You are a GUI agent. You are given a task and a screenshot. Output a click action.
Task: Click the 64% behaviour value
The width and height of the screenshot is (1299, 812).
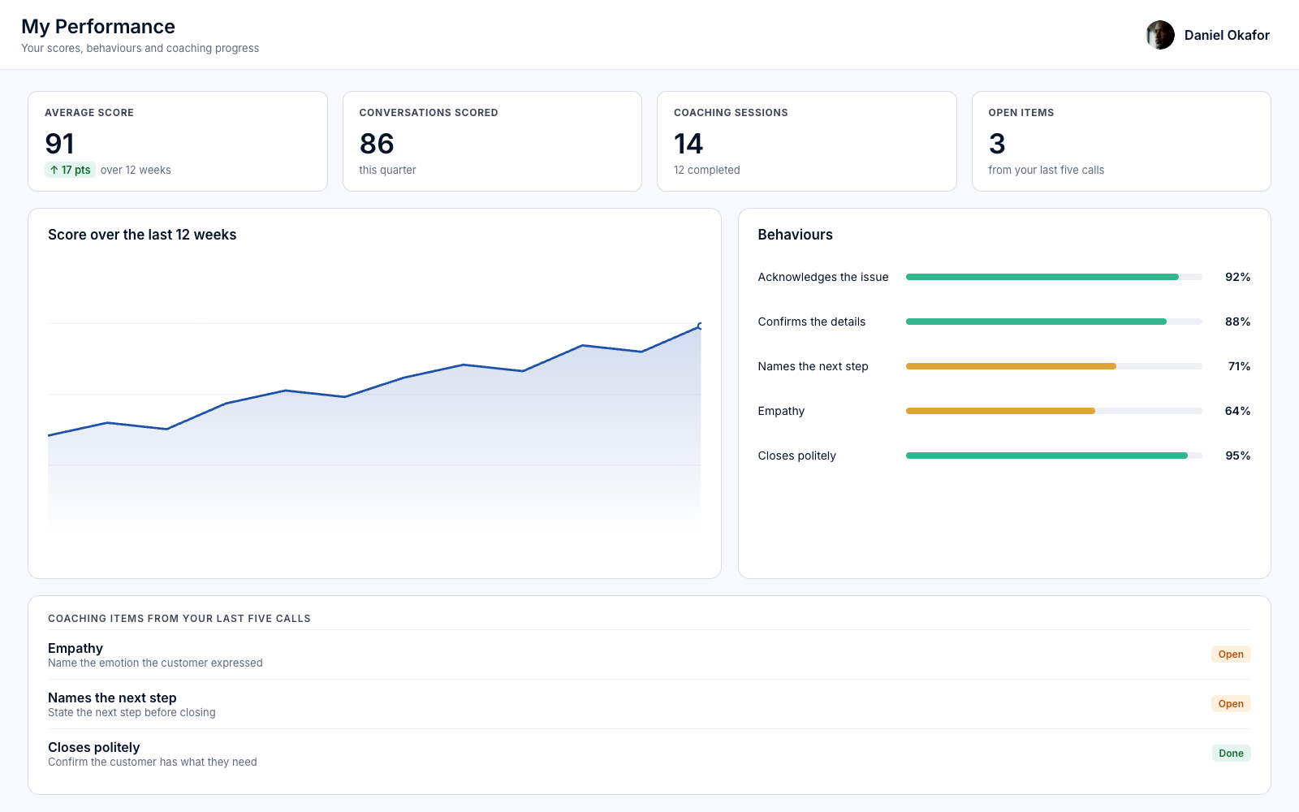[1238, 411]
